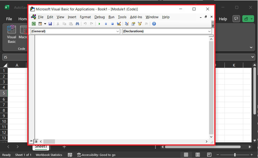Click Workbook Statistics in the status bar
258x158 pixels.
point(49,155)
